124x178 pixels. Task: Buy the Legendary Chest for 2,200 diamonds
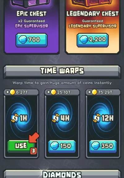(x=93, y=40)
